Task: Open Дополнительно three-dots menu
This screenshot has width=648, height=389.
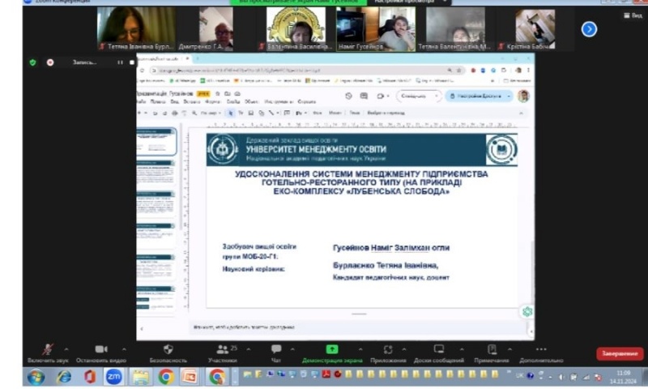Action: click(x=541, y=353)
